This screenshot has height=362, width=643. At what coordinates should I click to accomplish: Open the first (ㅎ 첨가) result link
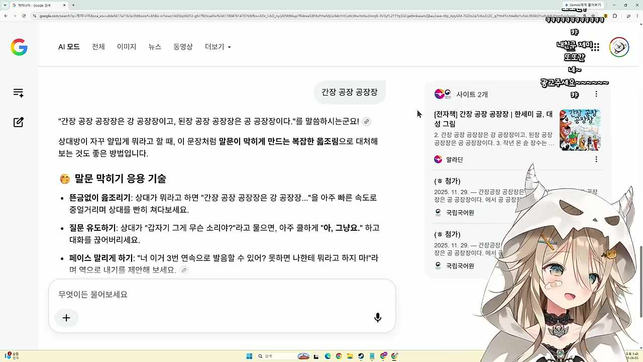tap(447, 181)
